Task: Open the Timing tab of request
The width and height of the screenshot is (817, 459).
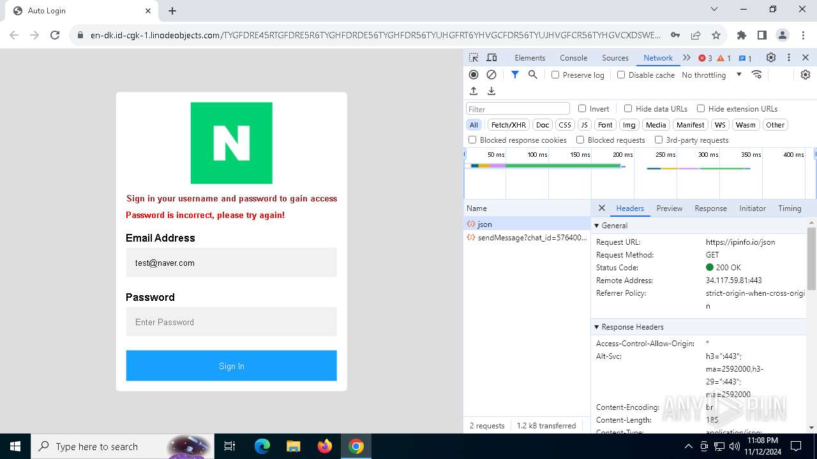Action: pyautogui.click(x=790, y=208)
